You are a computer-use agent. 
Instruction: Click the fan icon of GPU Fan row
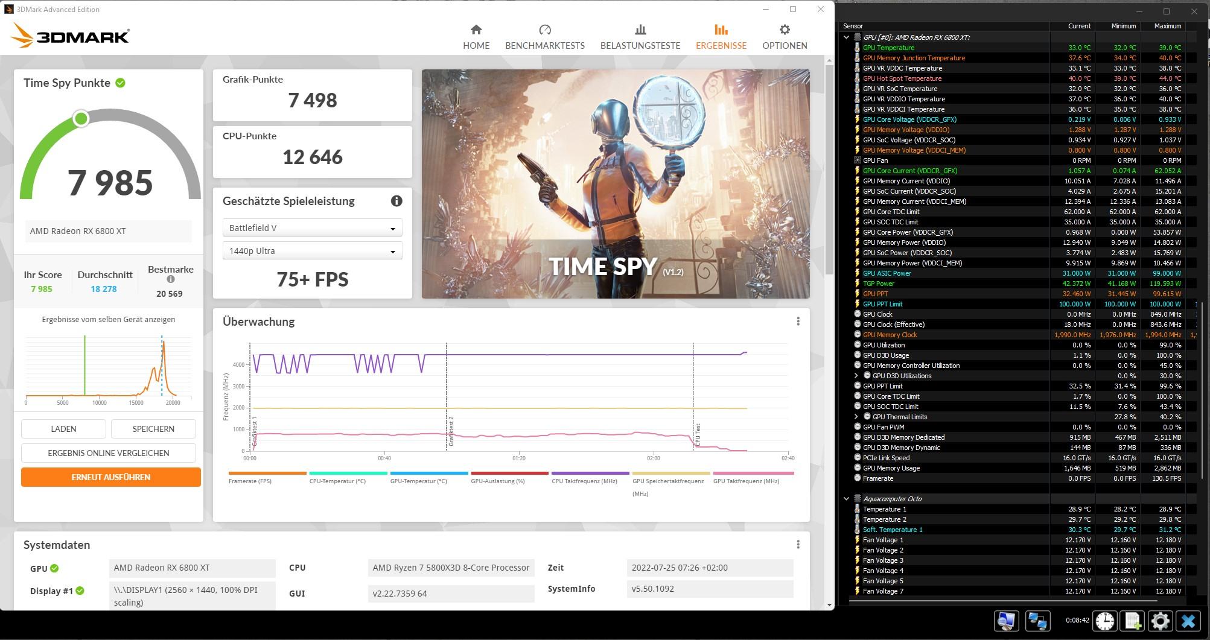[857, 160]
